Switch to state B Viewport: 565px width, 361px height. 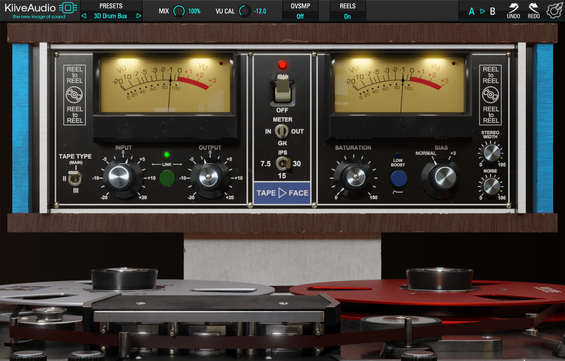493,11
